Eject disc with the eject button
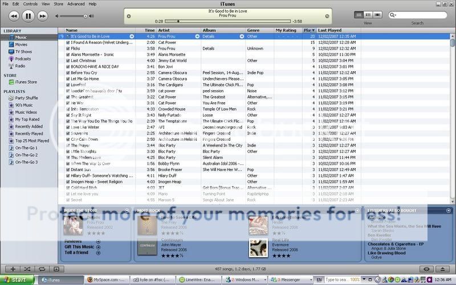This screenshot has height=285, width=456. [442, 269]
